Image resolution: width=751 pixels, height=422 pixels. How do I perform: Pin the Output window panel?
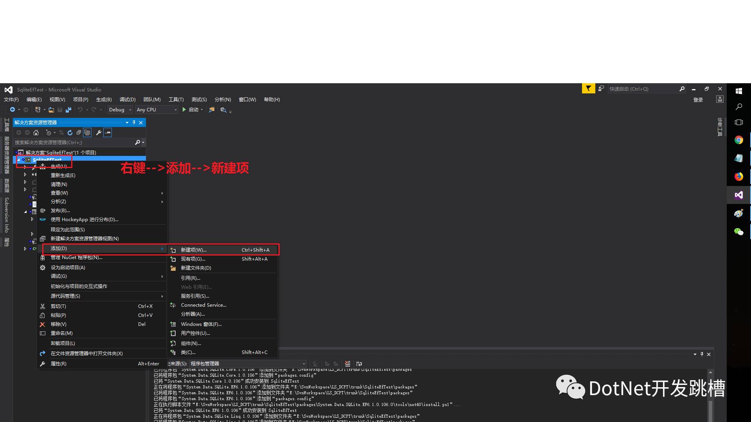pos(702,354)
